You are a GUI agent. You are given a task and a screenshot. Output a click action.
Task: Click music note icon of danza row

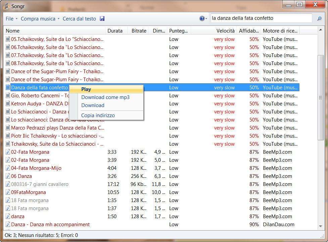pos(8,216)
